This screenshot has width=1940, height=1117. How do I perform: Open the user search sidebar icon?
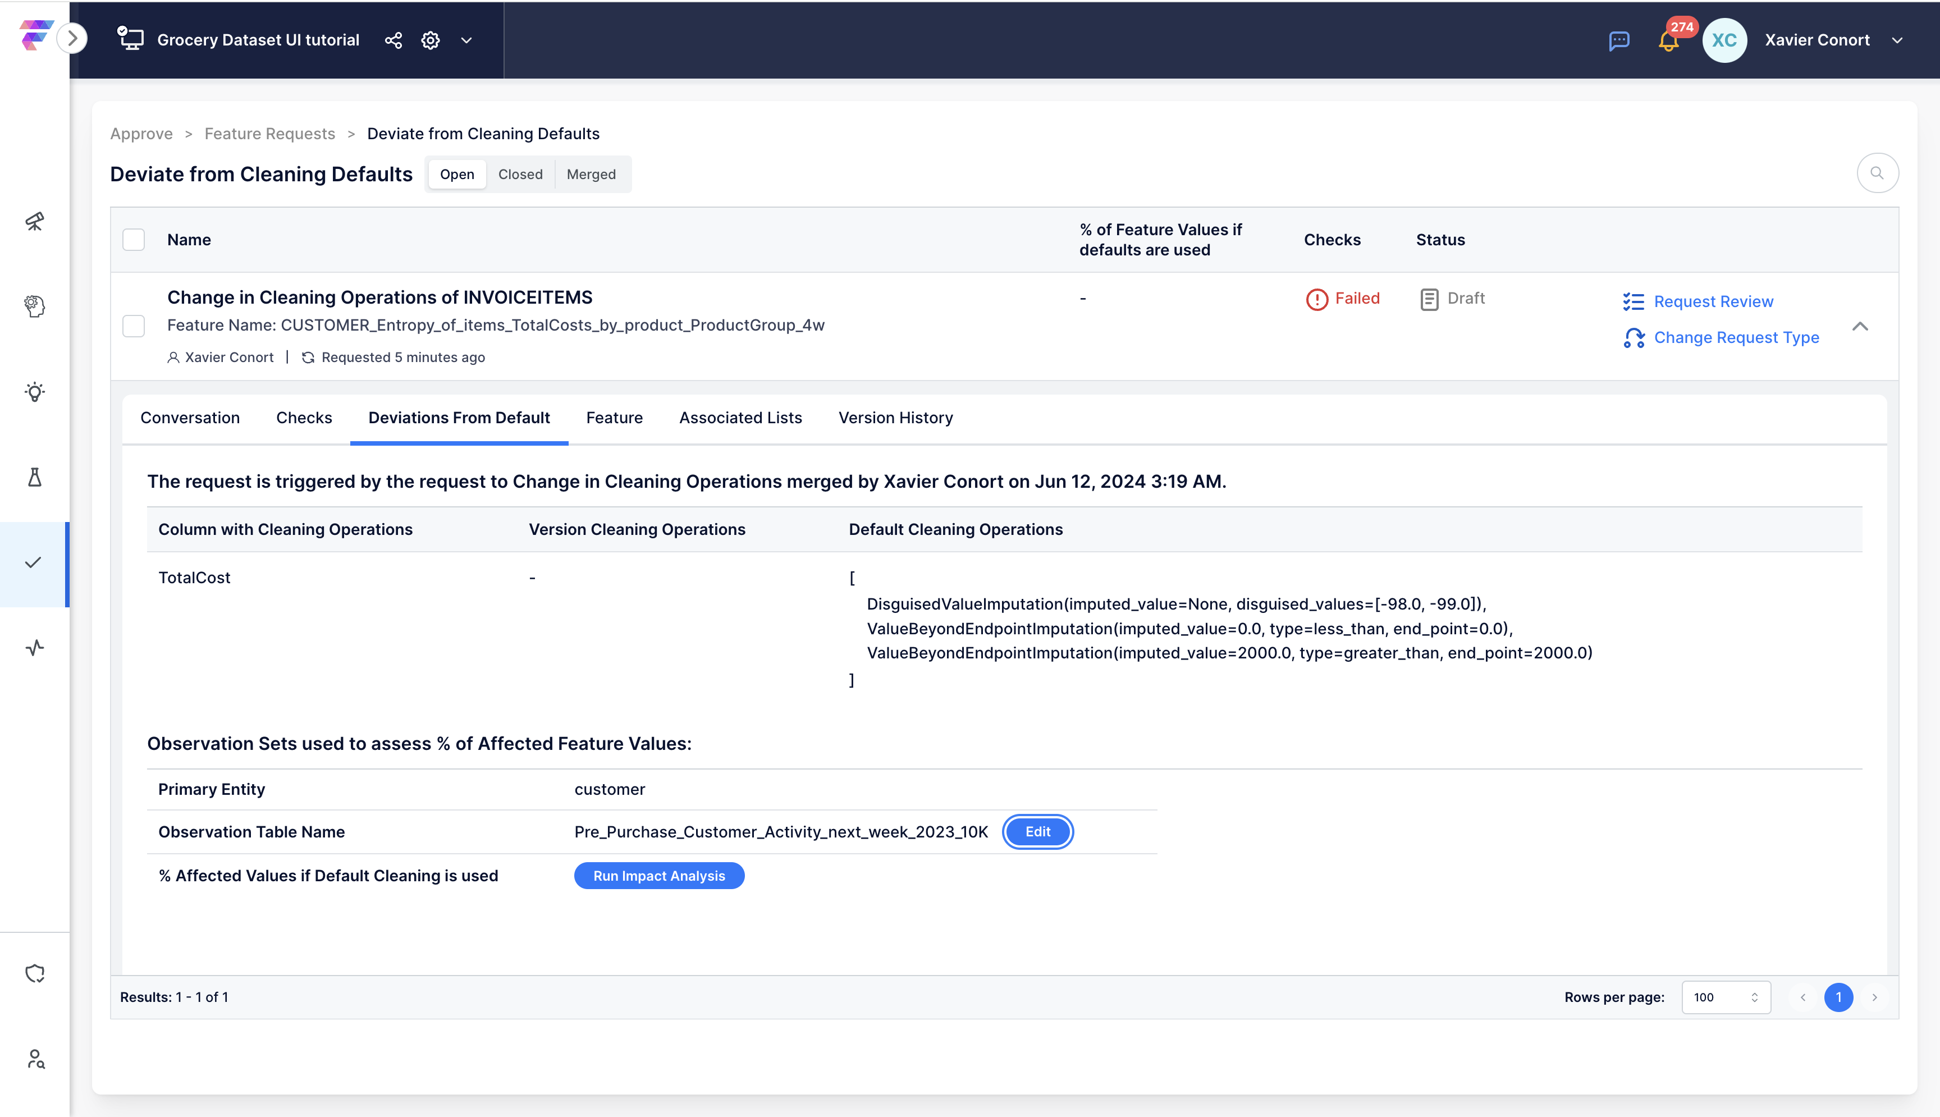(x=35, y=1059)
